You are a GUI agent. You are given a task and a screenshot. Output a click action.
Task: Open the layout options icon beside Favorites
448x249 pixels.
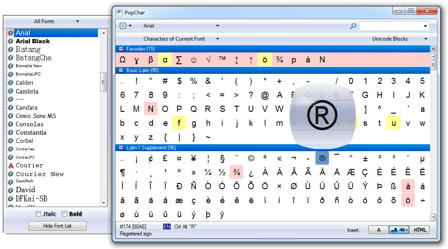pos(434,49)
